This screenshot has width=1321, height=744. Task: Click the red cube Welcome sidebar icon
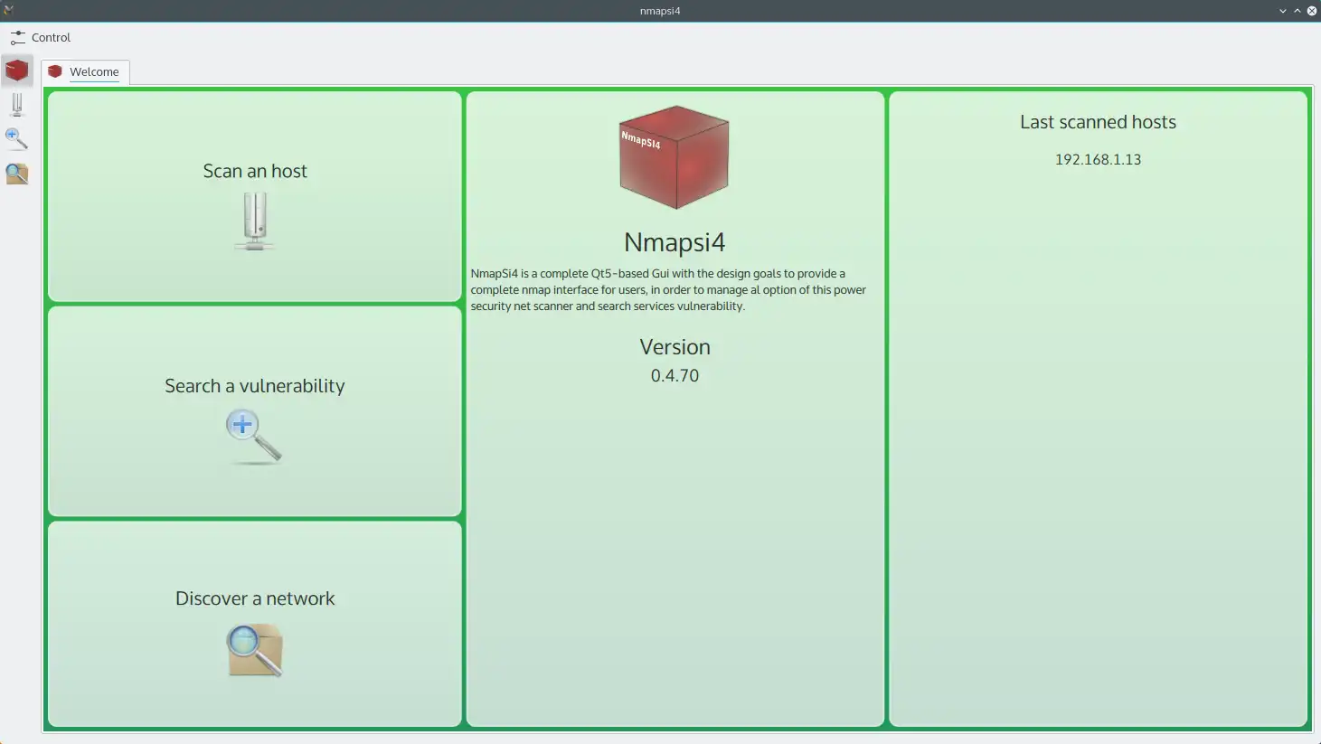[x=16, y=71]
